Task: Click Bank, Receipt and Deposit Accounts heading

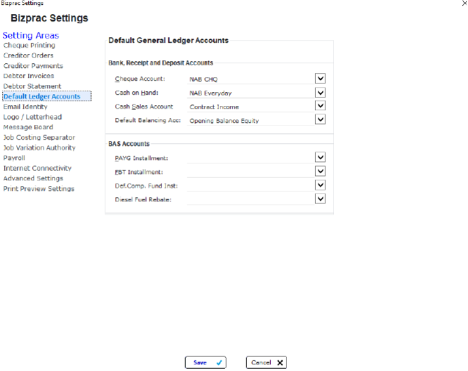Action: click(x=161, y=63)
